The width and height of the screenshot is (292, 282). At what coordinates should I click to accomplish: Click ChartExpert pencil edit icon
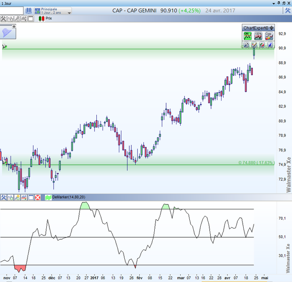click(x=254, y=45)
